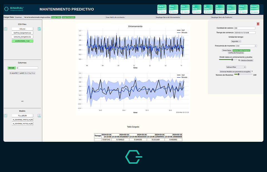The width and height of the screenshot is (267, 172).
Task: Collapse the sidebar with the << control
Action: tap(22, 101)
